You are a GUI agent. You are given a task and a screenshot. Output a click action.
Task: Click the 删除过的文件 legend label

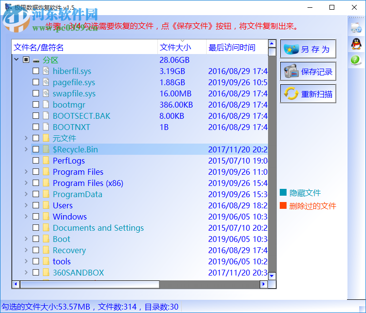click(x=312, y=206)
